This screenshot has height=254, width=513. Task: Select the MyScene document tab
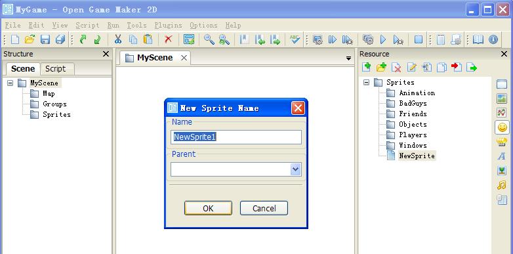[x=155, y=58]
